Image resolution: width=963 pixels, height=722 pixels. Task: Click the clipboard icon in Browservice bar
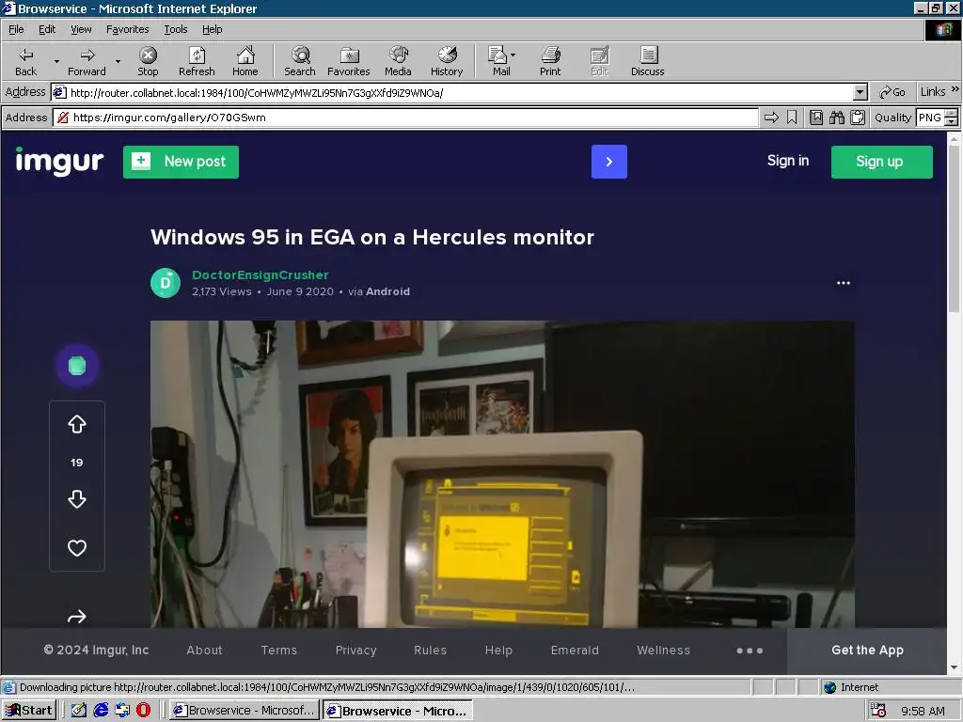click(x=858, y=118)
